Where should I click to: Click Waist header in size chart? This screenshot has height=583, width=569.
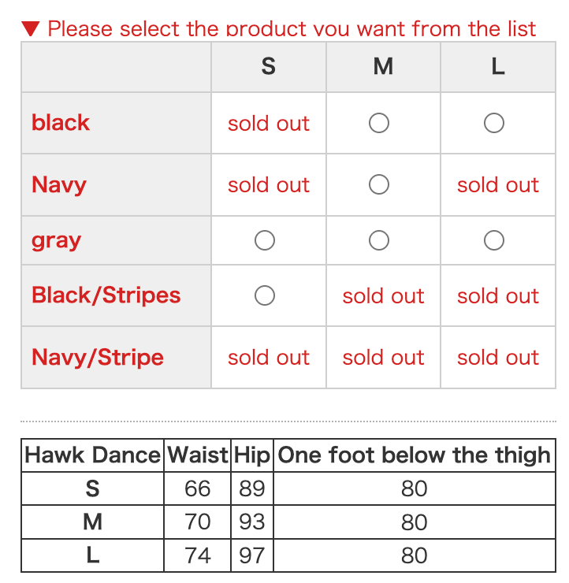198,455
